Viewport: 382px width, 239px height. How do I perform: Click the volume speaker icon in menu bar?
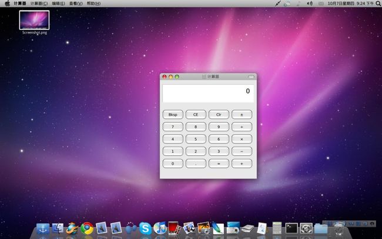310,4
